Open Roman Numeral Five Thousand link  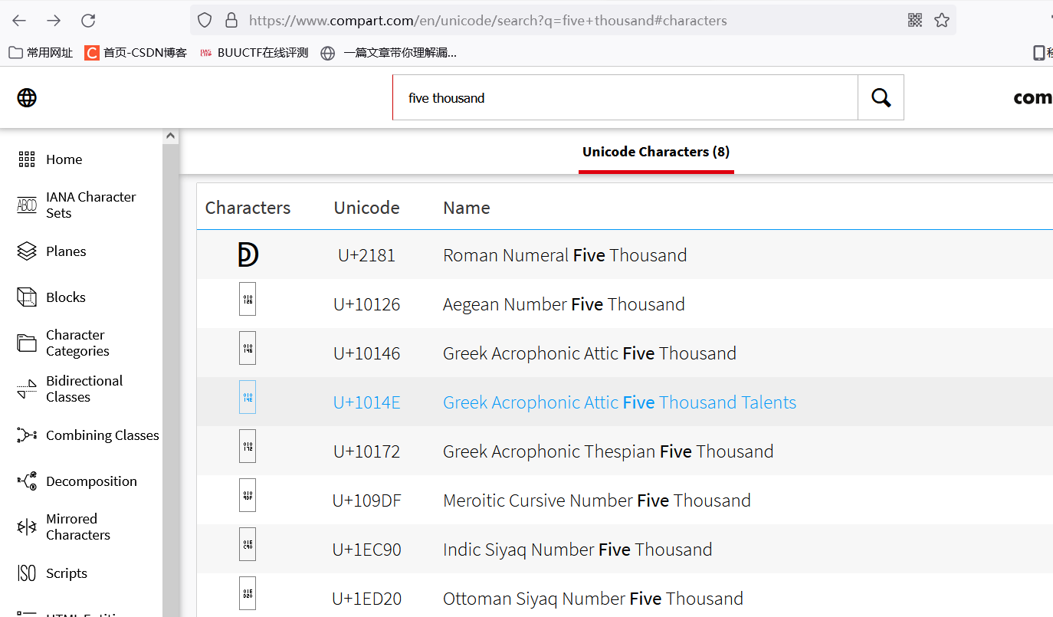pos(565,255)
